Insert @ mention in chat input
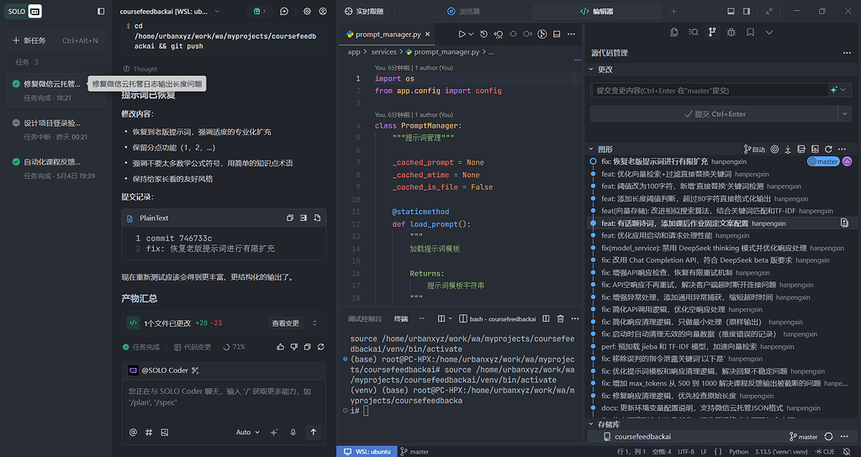The image size is (861, 457). point(133,433)
